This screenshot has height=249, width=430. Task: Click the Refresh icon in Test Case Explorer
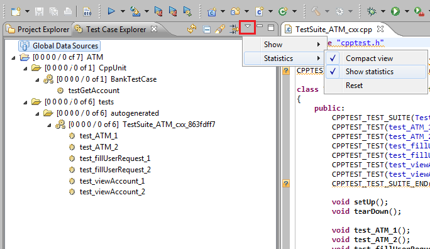(192, 28)
